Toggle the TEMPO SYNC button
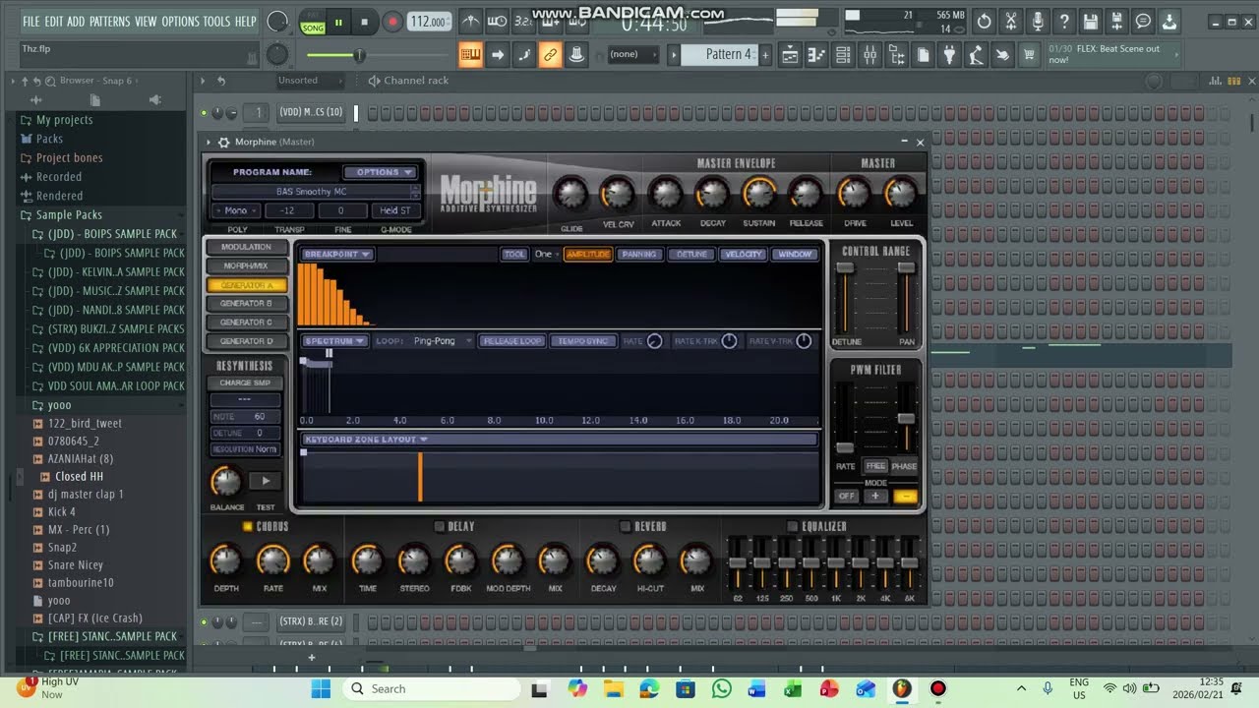 tap(582, 341)
